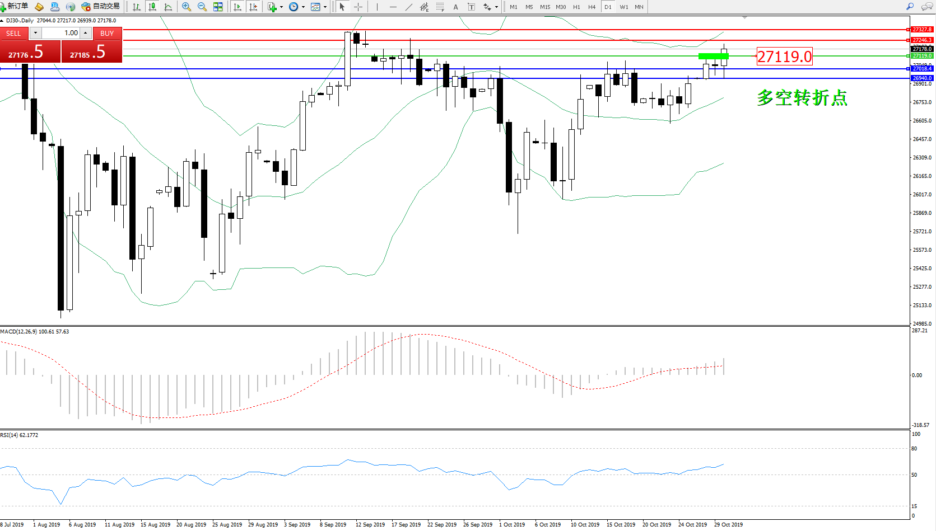This screenshot has height=531, width=936.
Task: Pick the Fibonacci retracement tool
Action: click(440, 7)
